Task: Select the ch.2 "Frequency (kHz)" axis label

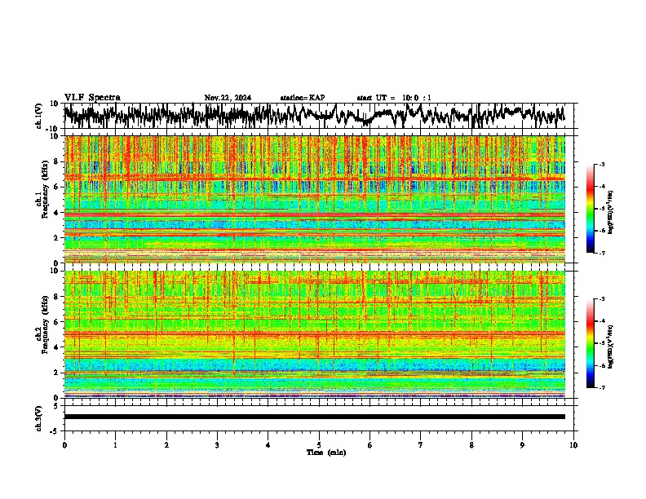Action: 44,325
